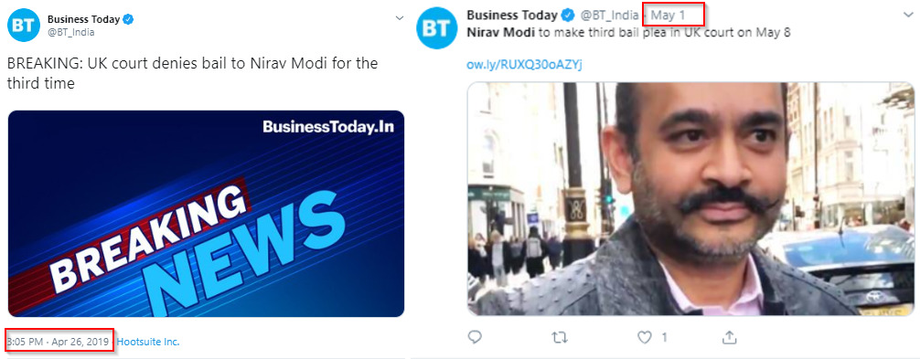Click the reply icon under Nirav Modi tweet
Screen dimensions: 920x359
click(475, 337)
